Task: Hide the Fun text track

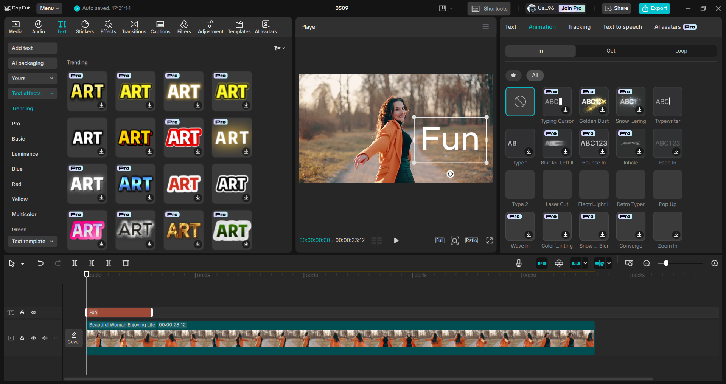Action: [34, 313]
